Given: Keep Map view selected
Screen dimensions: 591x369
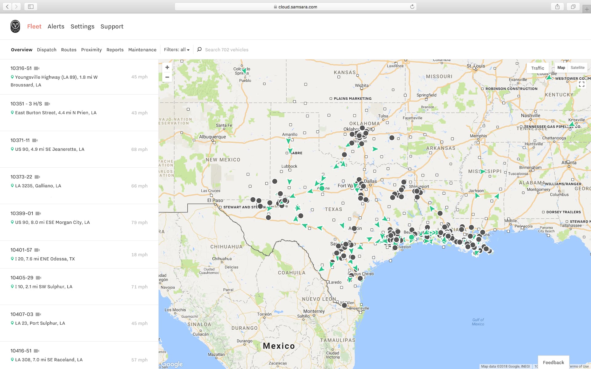Looking at the screenshot, I should click(561, 67).
